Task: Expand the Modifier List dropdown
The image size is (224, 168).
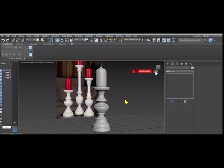Action: [180, 71]
